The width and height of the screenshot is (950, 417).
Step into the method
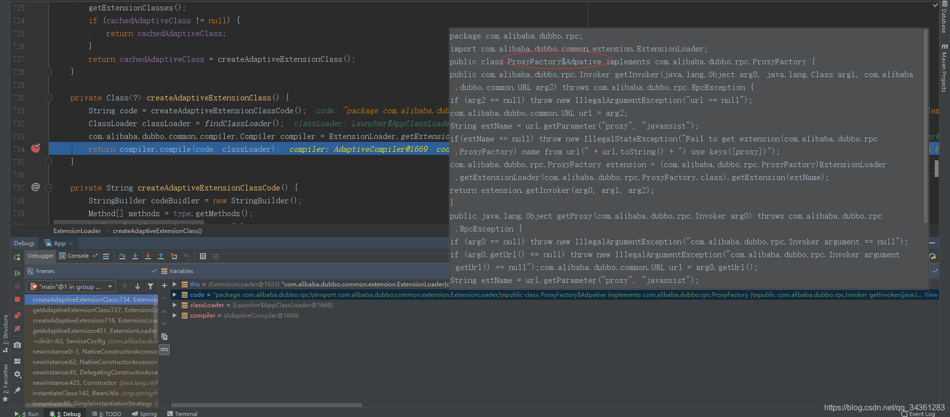tap(135, 256)
